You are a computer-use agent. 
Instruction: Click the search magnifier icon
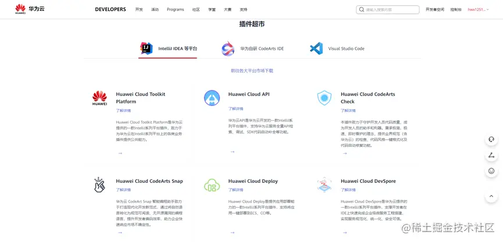[362, 10]
